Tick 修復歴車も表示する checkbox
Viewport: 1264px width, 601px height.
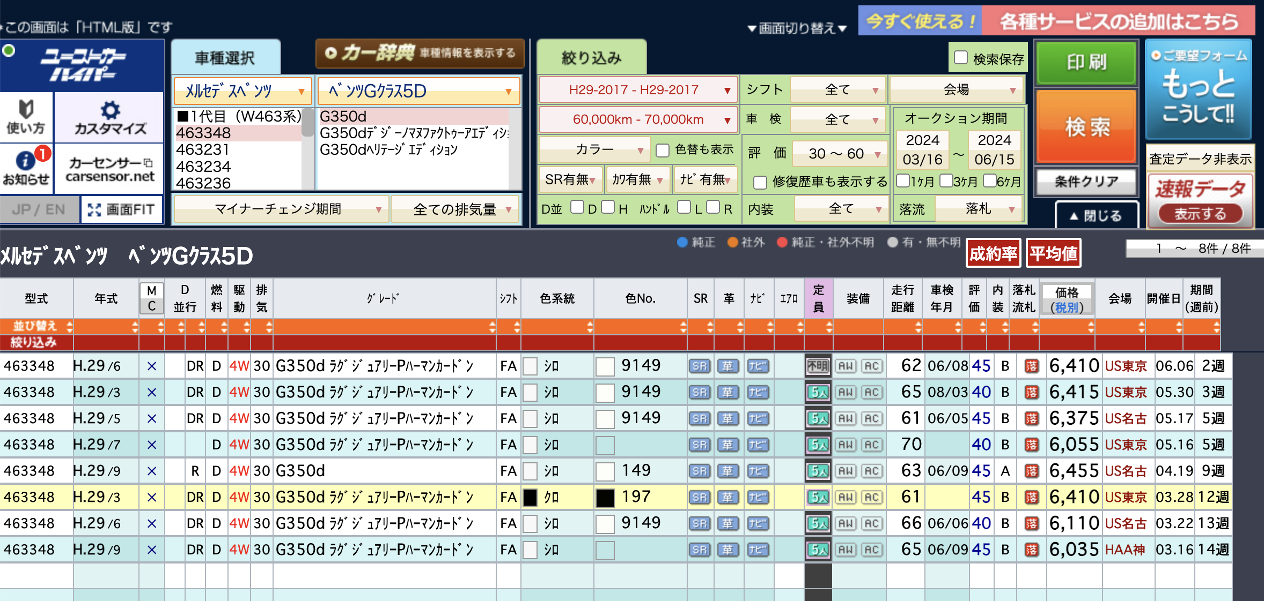pyautogui.click(x=760, y=183)
